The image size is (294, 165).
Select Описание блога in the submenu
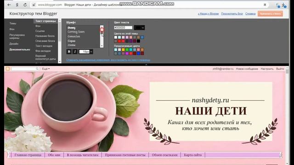(x=45, y=41)
